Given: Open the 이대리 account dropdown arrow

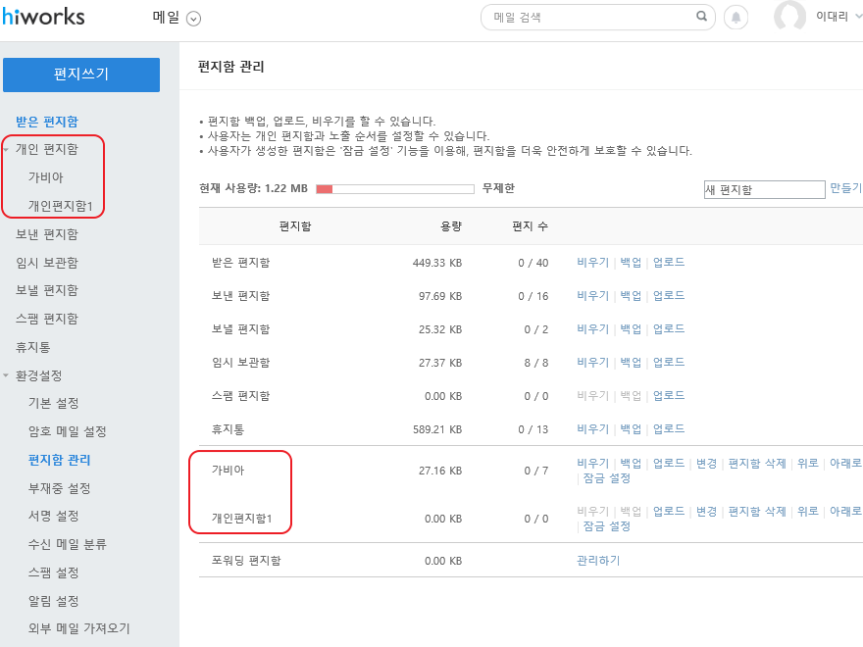Looking at the screenshot, I should (857, 17).
